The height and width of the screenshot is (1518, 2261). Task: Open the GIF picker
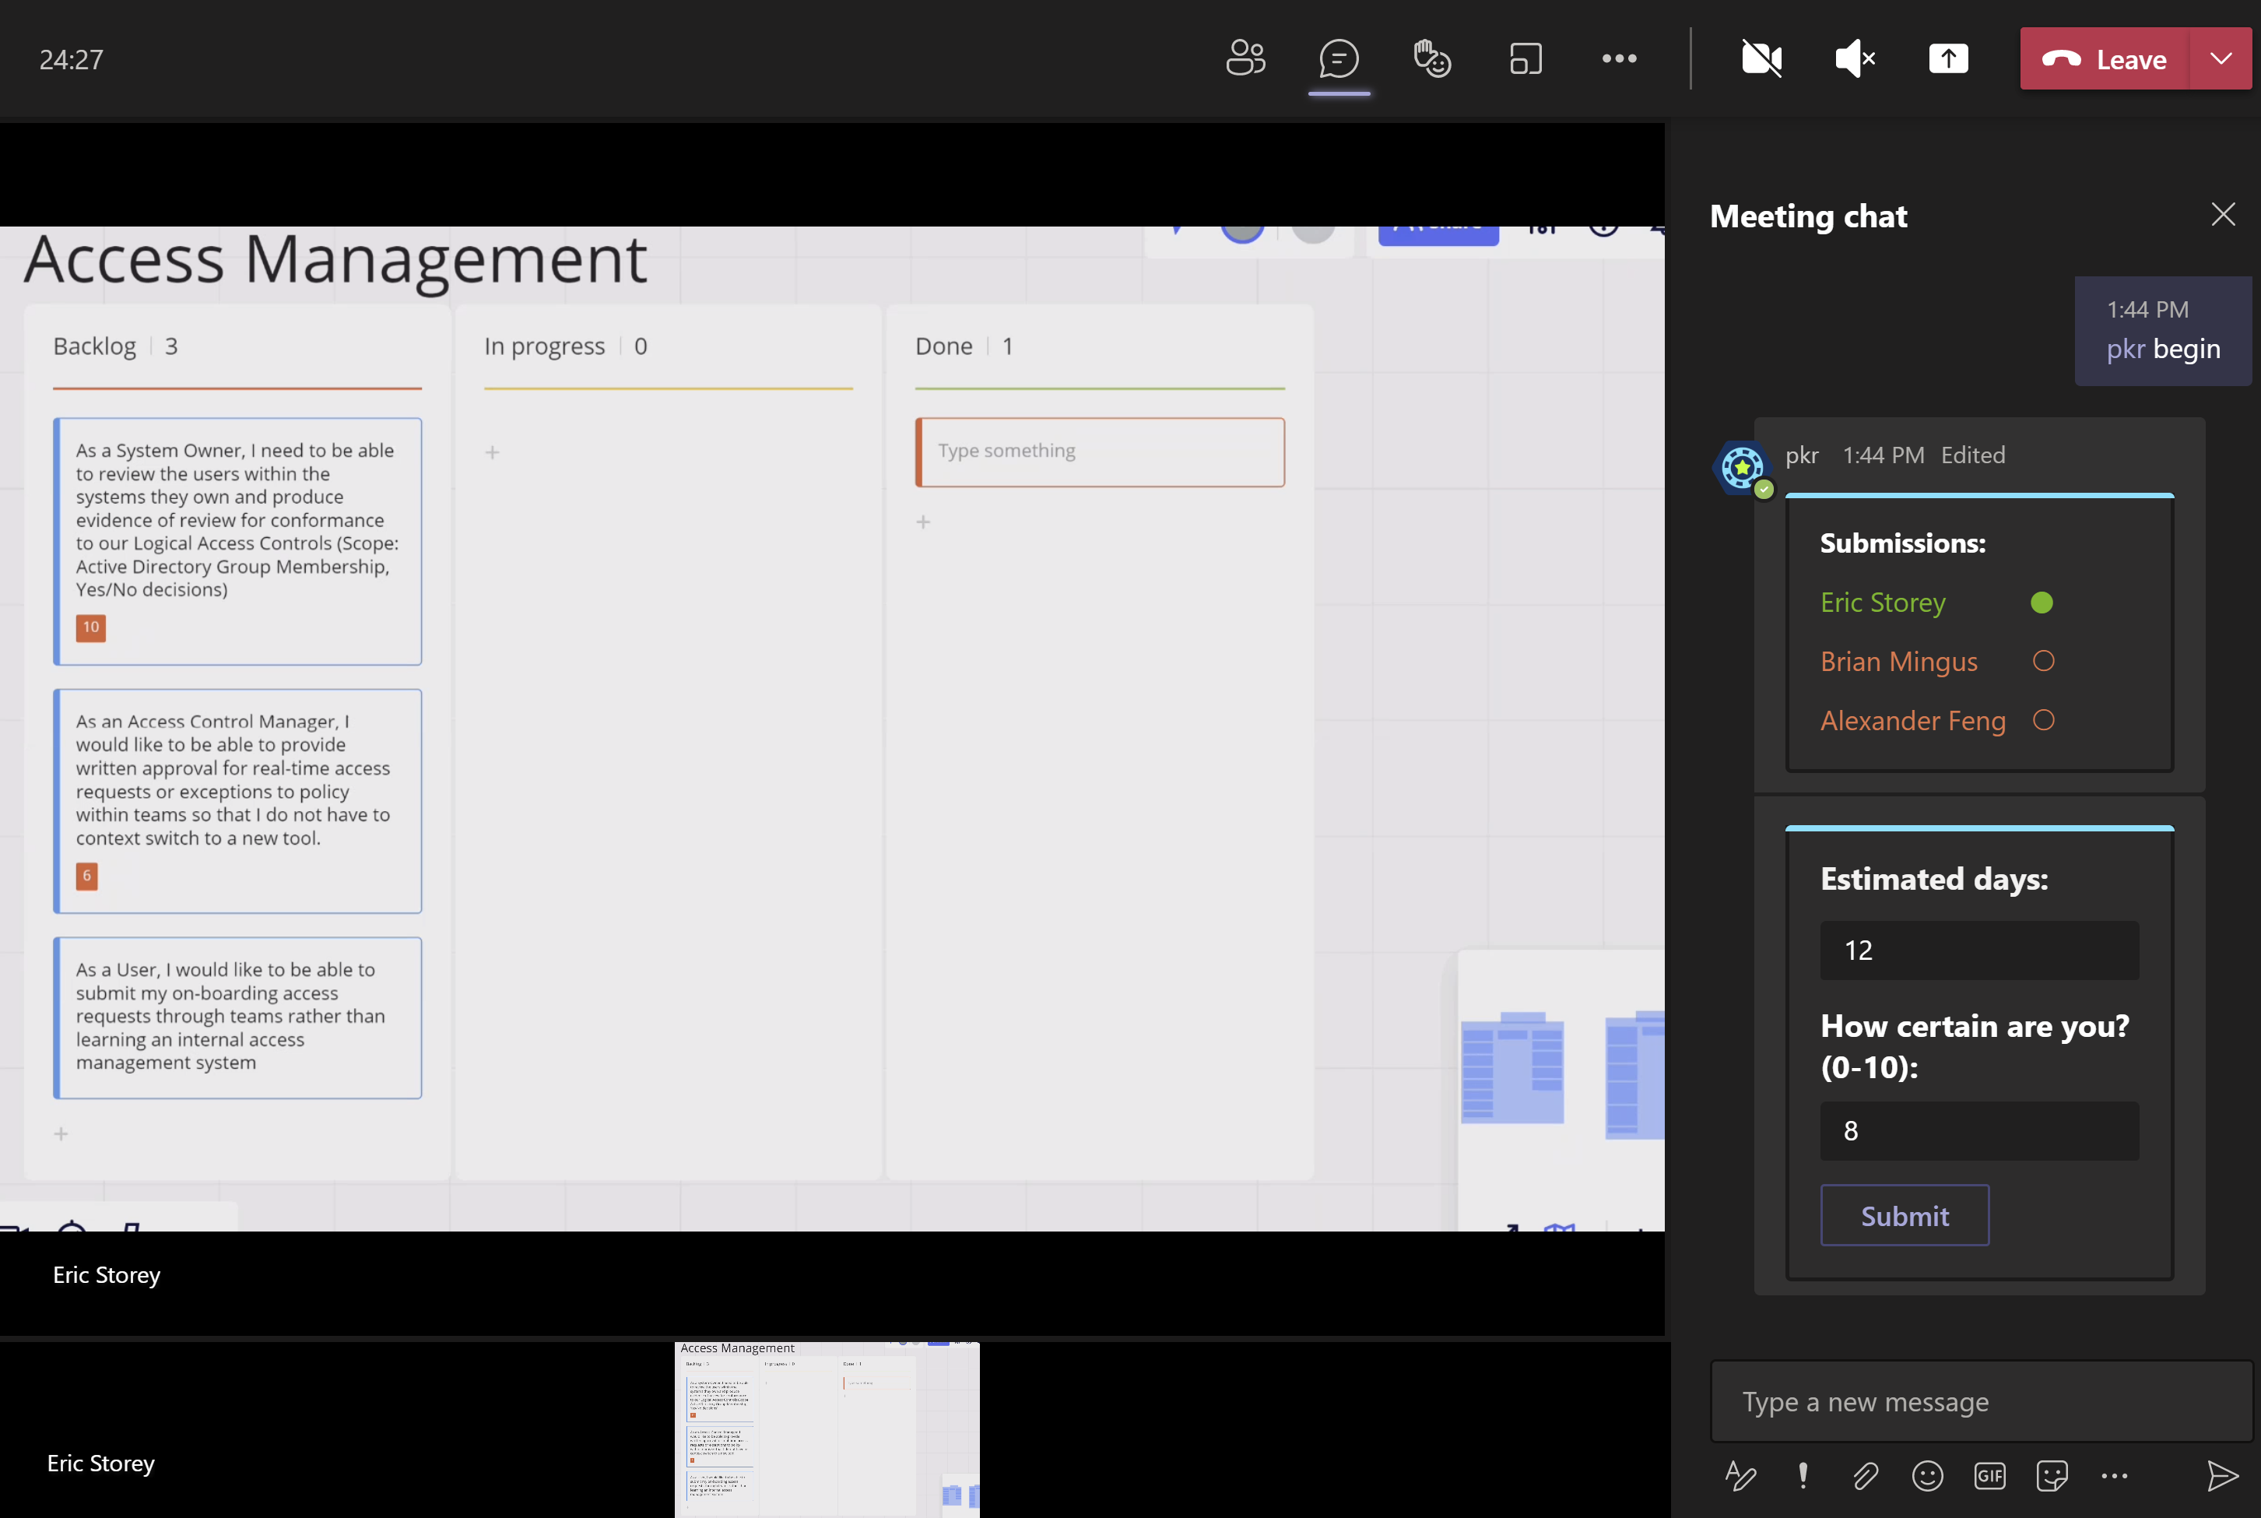1989,1475
